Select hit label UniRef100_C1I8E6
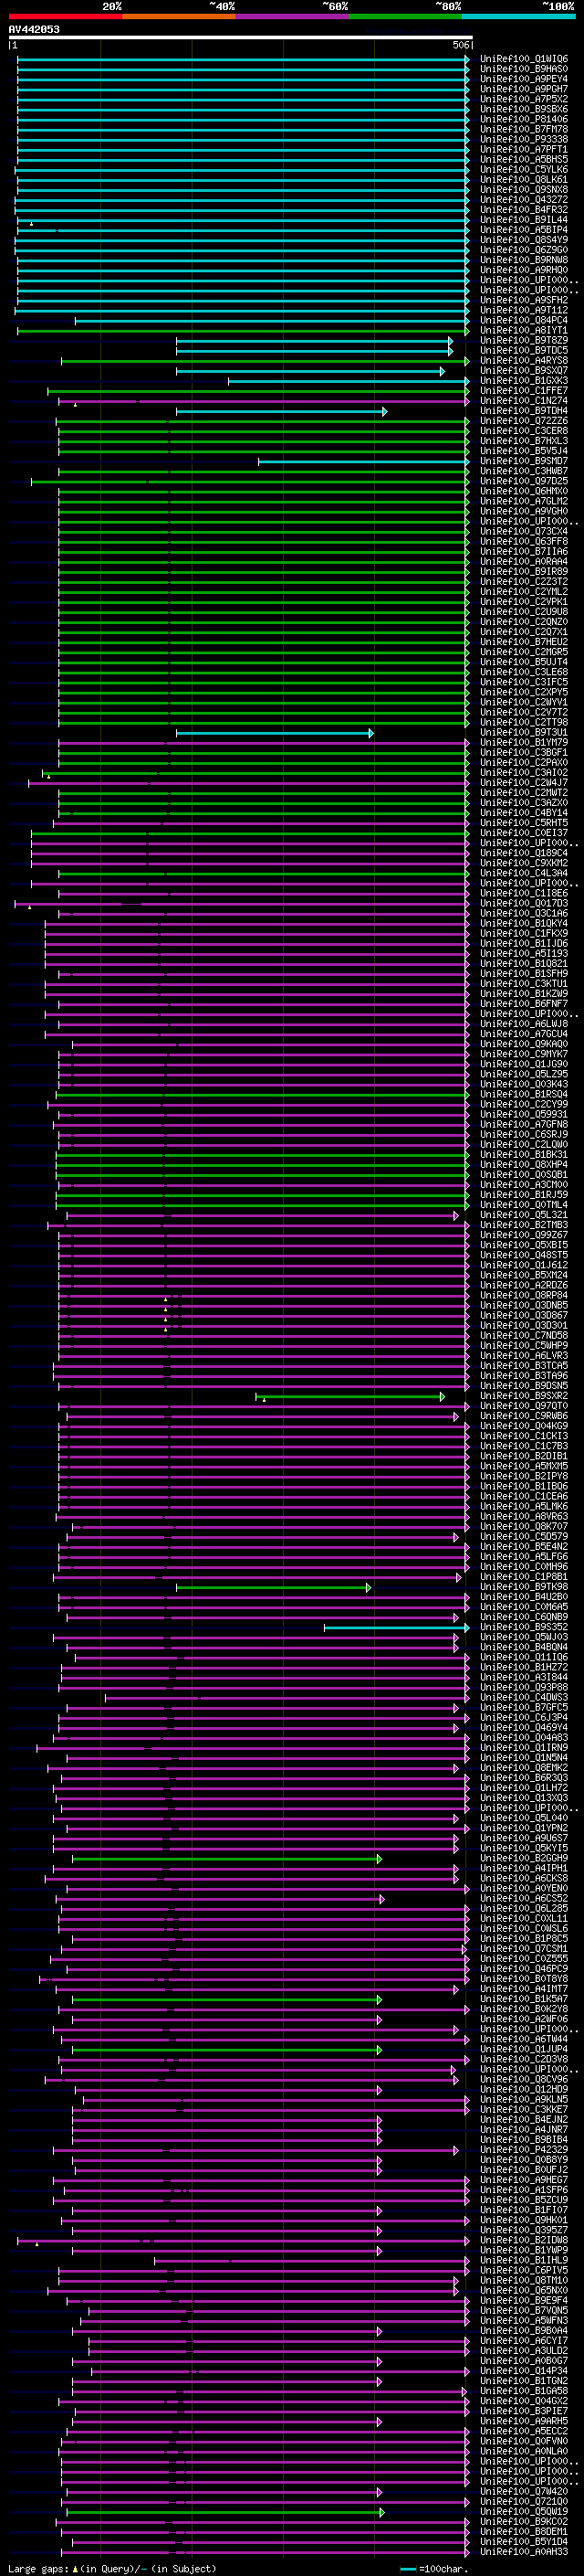This screenshot has height=2576, width=584. (x=523, y=893)
